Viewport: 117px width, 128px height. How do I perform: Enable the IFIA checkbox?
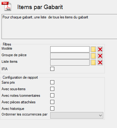(52, 69)
